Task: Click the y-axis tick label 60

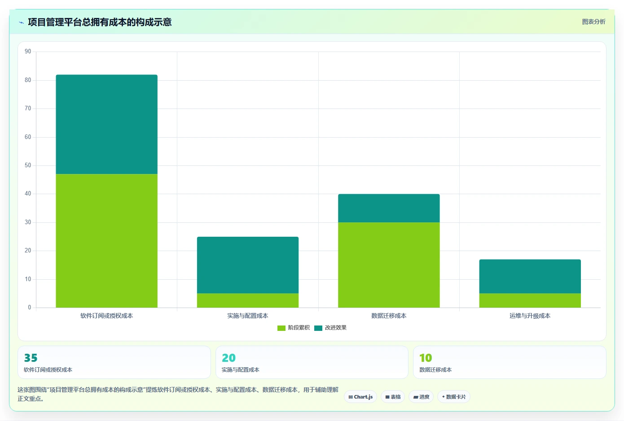Action: click(x=28, y=137)
